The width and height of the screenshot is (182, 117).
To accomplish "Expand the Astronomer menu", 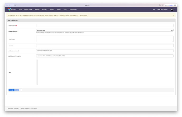I will (73, 10).
